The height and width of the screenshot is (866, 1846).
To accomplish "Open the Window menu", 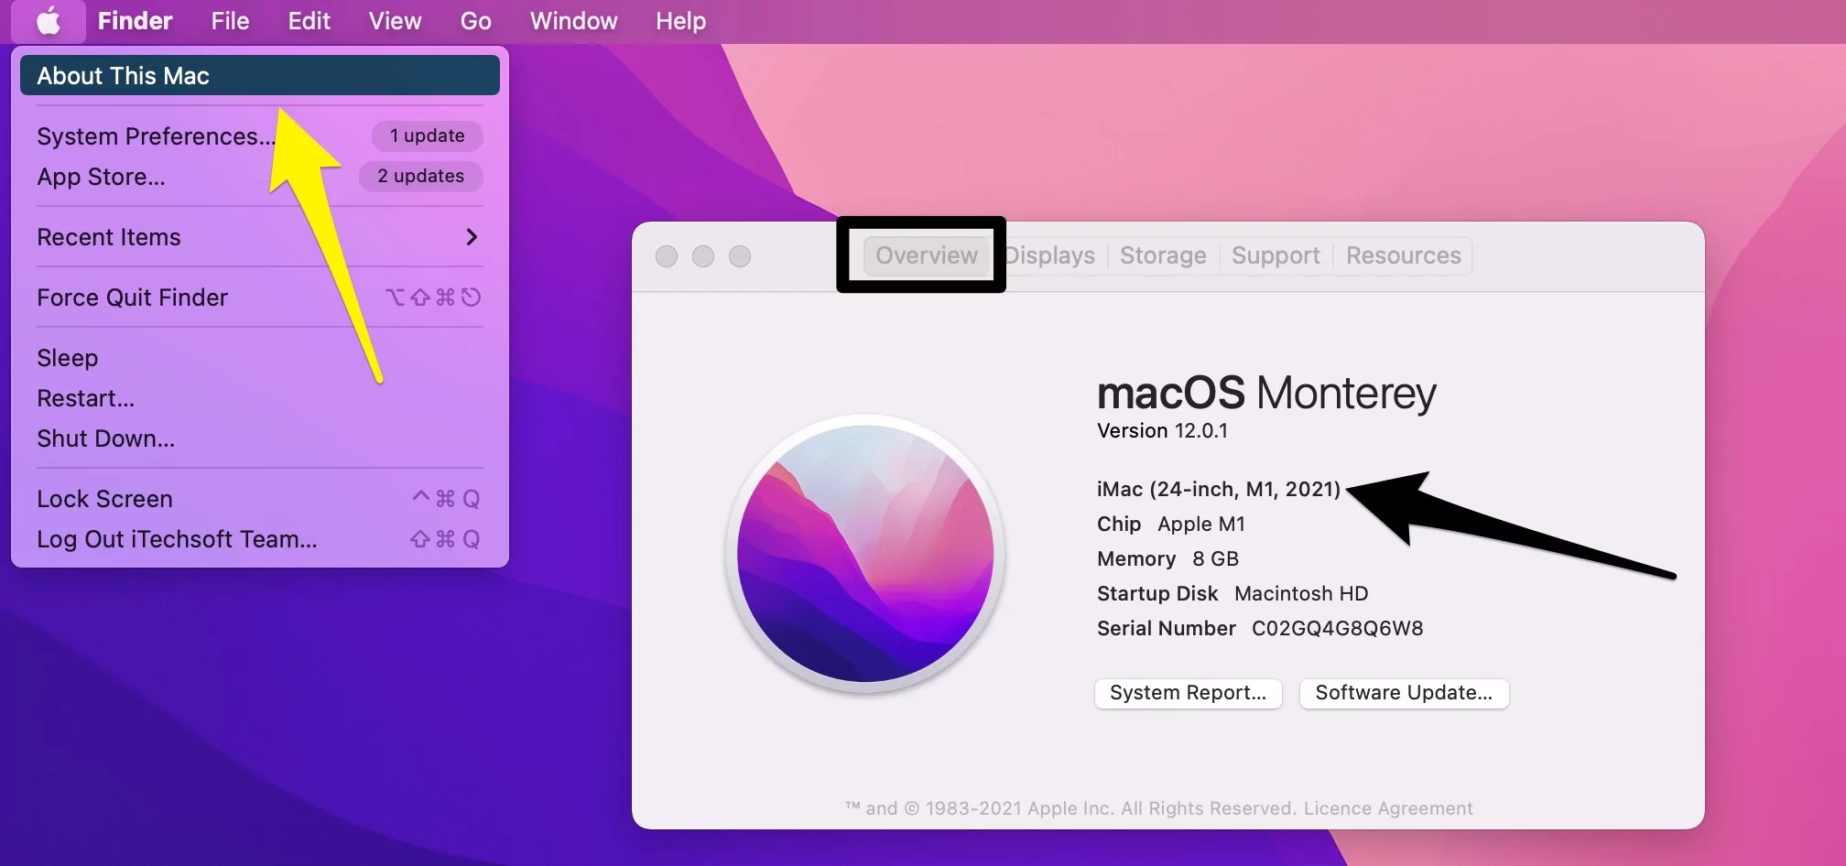I will click(x=572, y=20).
